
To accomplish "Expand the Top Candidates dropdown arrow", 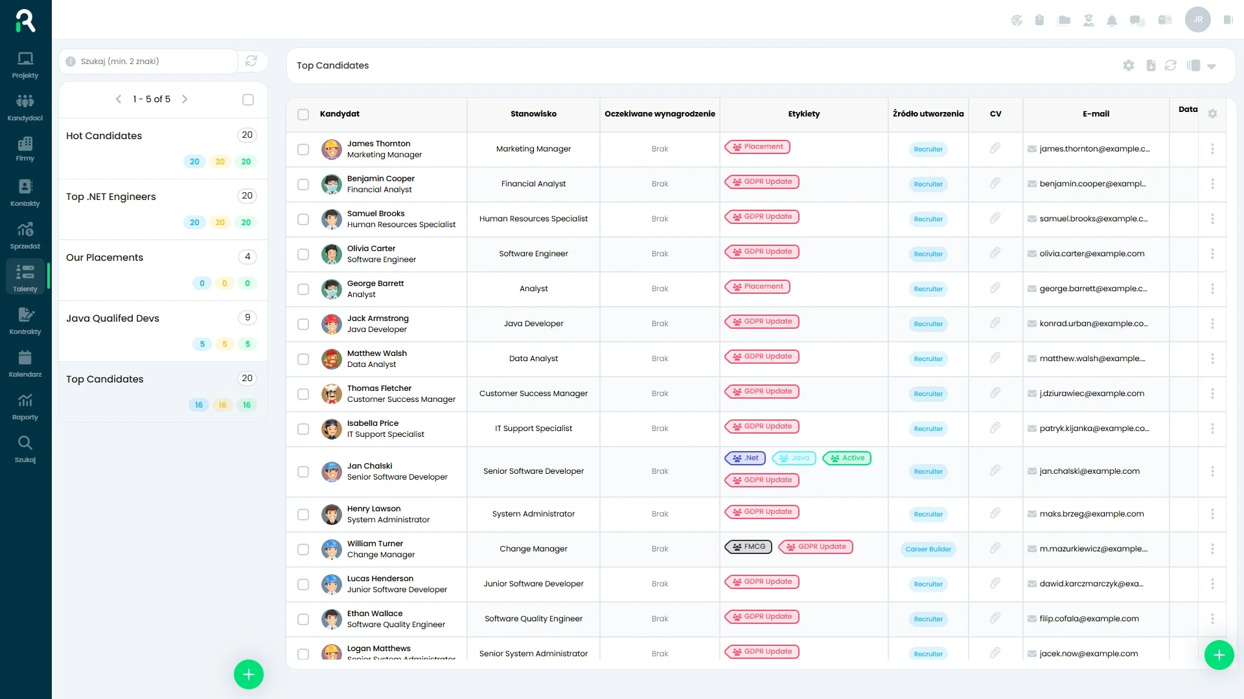I will [1212, 66].
